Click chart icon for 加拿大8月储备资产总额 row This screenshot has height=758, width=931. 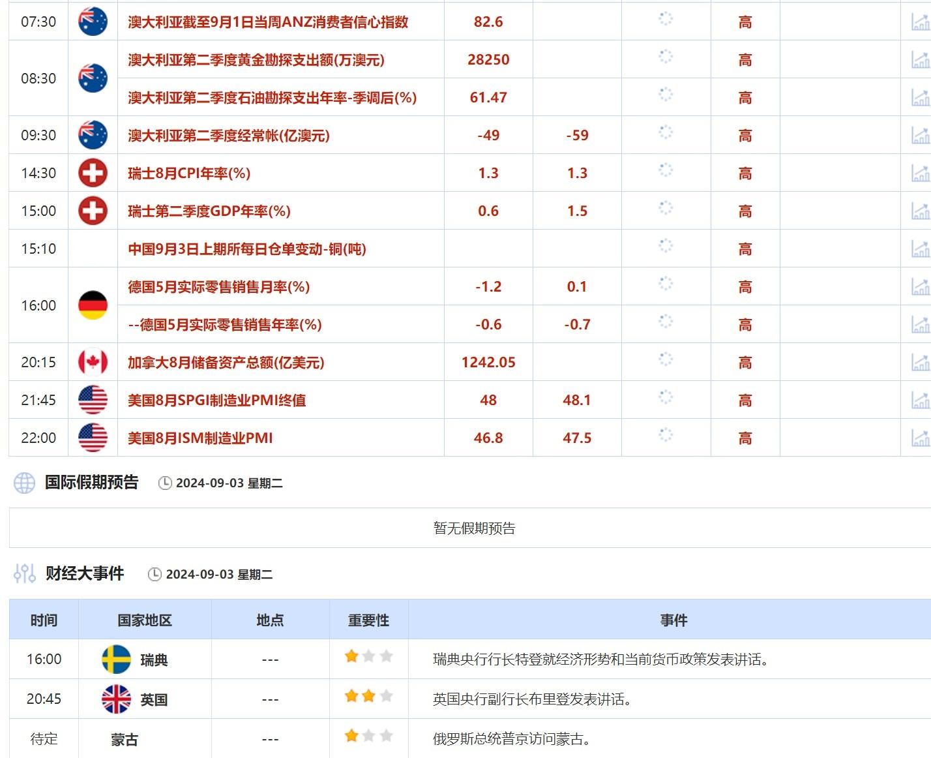click(x=921, y=362)
